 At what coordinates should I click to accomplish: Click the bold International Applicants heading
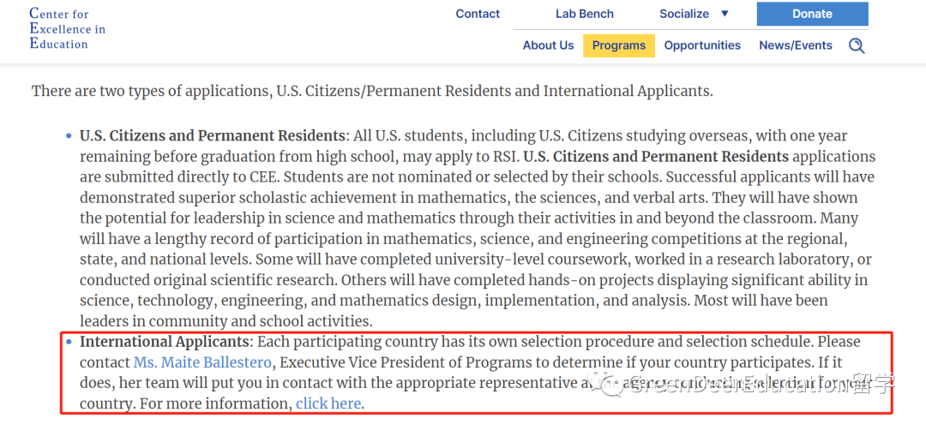(x=164, y=342)
